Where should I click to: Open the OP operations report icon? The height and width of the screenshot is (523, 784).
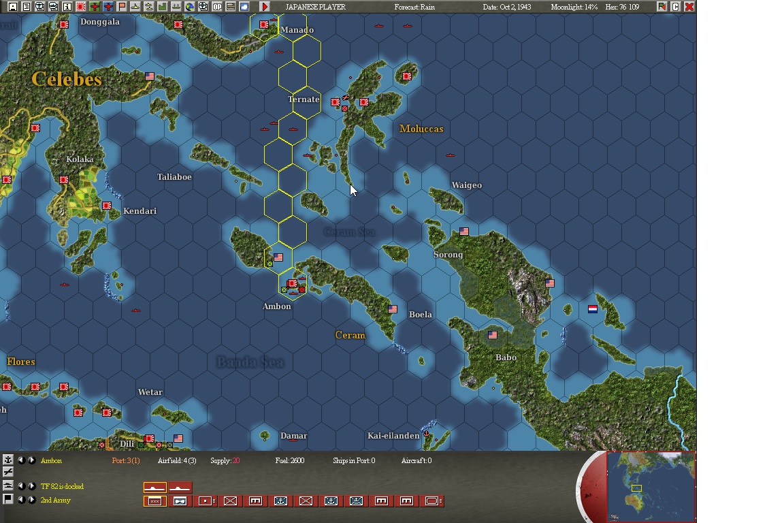(x=217, y=7)
